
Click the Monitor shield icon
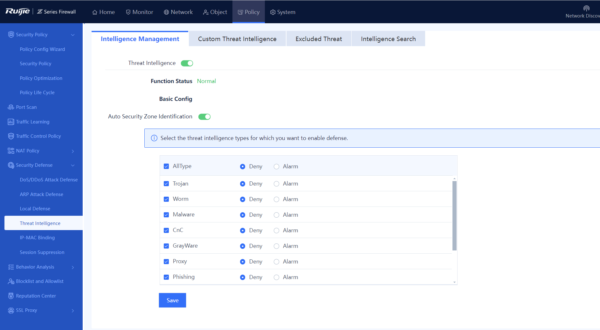click(x=128, y=12)
